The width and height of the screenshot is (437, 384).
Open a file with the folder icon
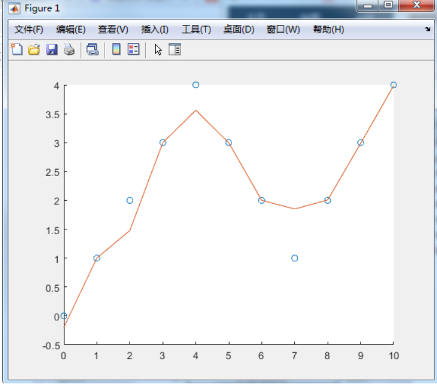tap(34, 50)
